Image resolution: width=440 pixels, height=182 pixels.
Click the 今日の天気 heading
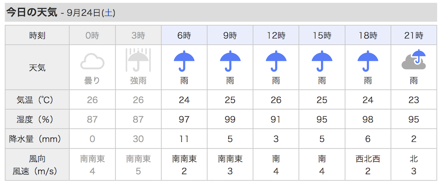(32, 13)
